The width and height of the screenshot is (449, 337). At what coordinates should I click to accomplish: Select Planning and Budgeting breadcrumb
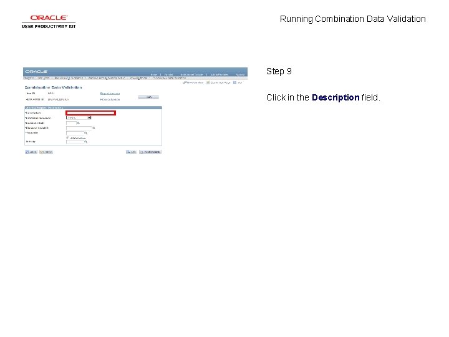coord(69,78)
